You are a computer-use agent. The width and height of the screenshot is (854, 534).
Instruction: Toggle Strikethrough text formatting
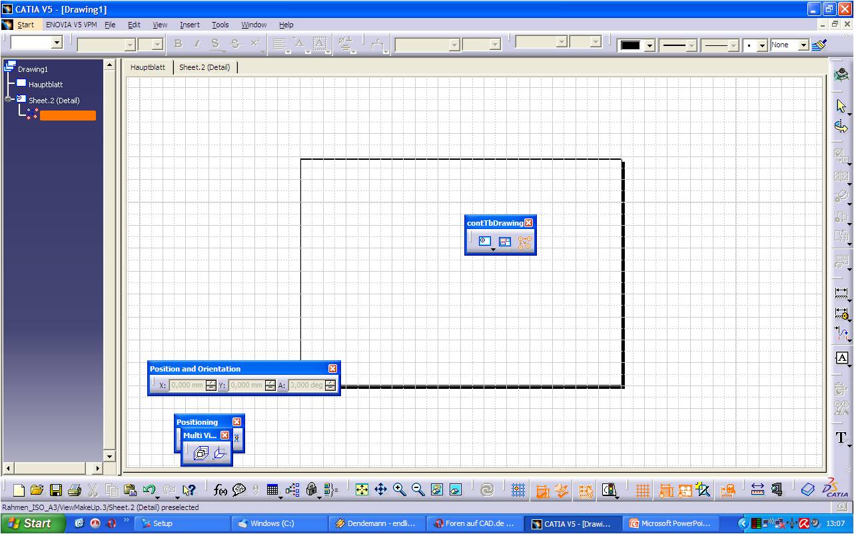pyautogui.click(x=235, y=44)
